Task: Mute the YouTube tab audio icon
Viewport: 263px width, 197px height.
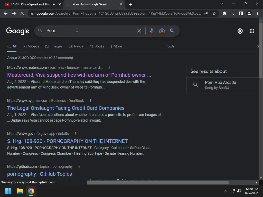Action: 54,4
